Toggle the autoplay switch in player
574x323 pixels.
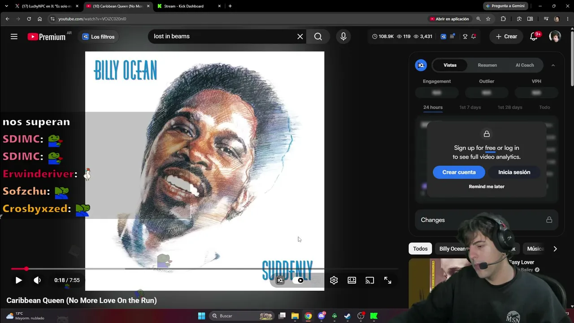[x=299, y=280]
